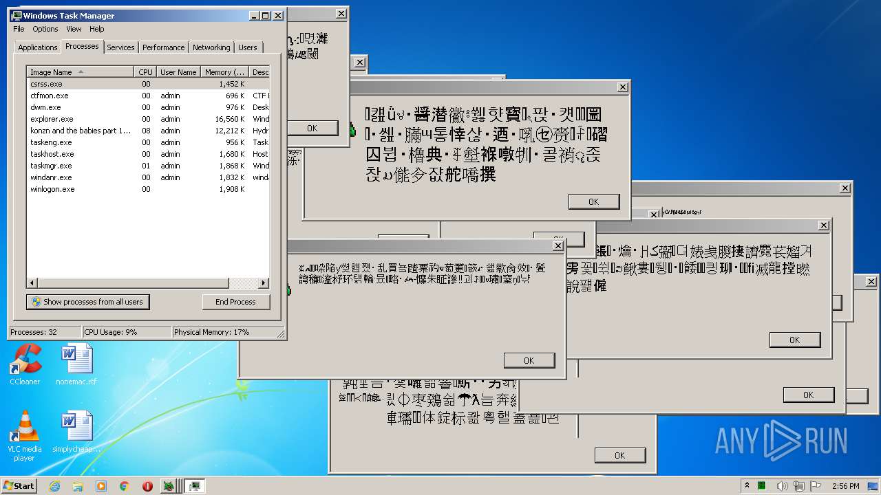Screen dimensions: 881x495
Task: Select the dwm.exe process row
Action: coord(148,107)
